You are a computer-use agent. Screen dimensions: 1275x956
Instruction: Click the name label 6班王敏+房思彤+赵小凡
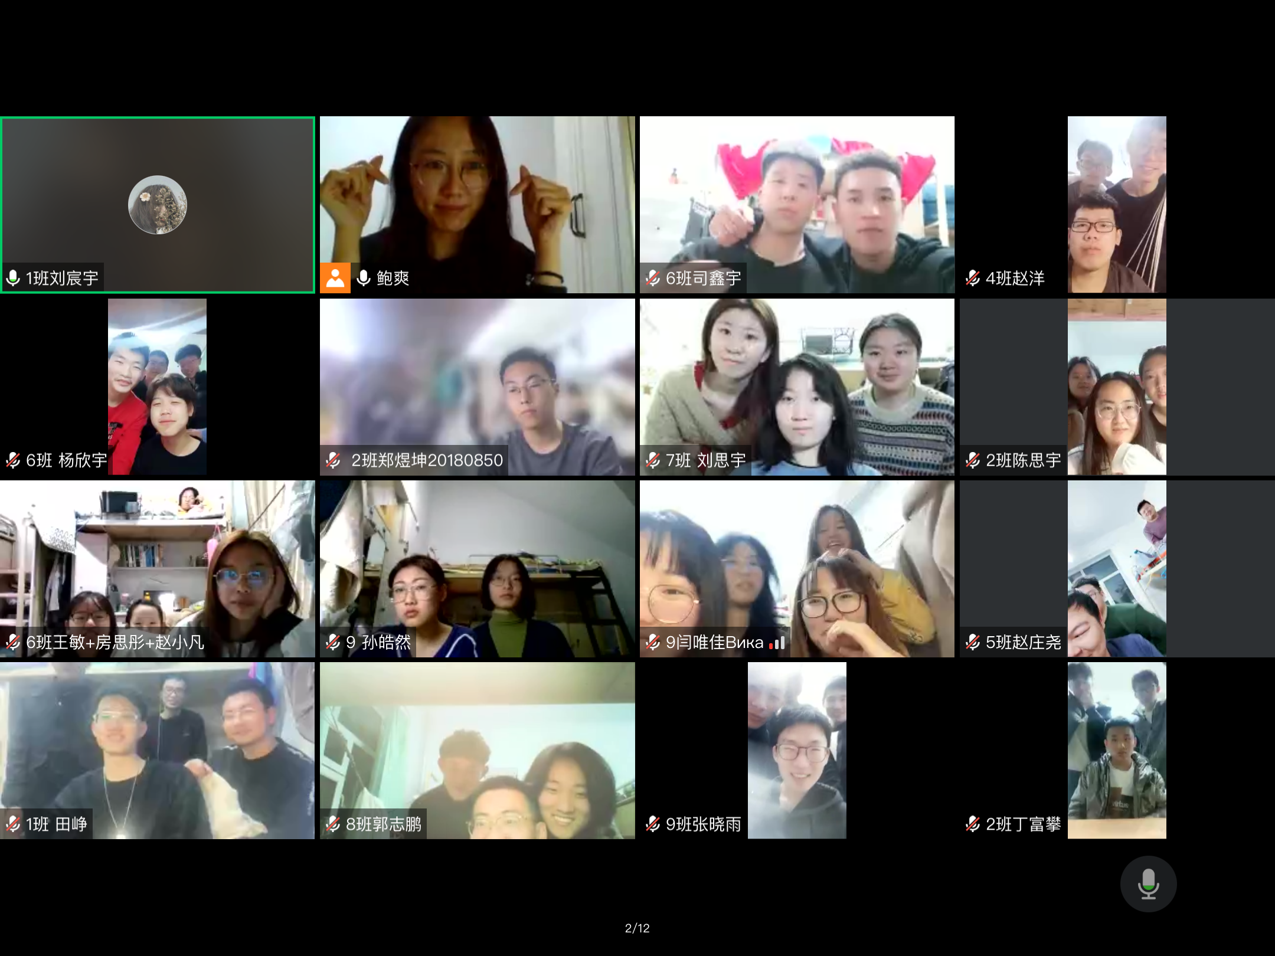tap(115, 642)
